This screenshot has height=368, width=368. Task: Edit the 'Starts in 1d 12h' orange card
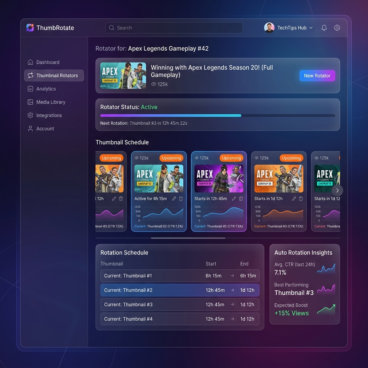pos(294,198)
